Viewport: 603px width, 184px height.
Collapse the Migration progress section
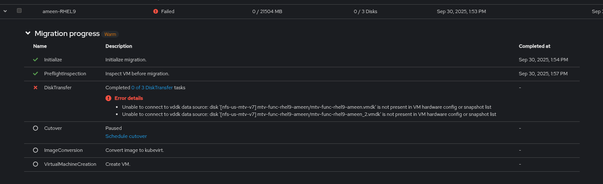click(28, 33)
